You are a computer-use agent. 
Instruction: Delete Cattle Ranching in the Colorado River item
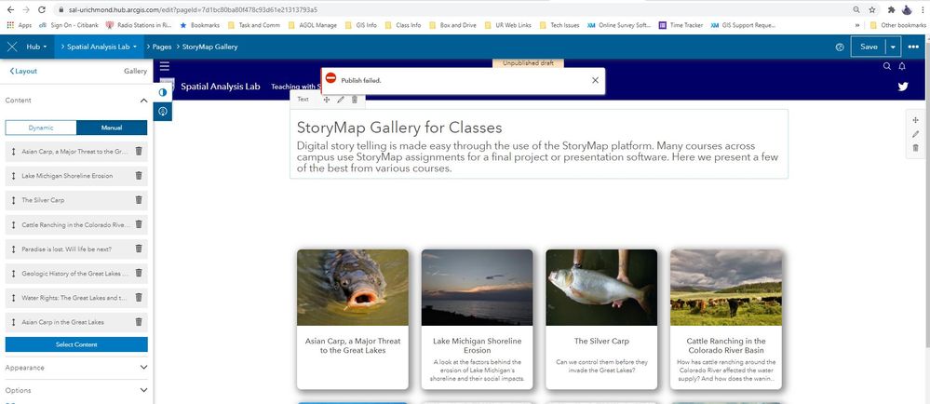pyautogui.click(x=139, y=224)
